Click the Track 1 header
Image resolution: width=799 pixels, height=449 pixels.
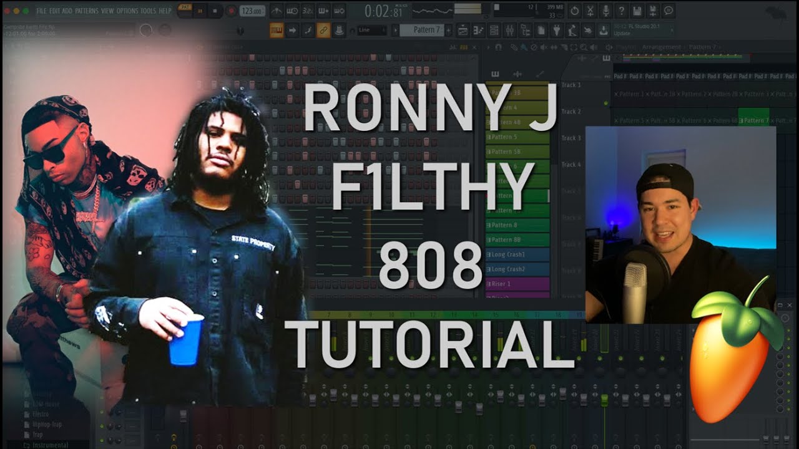point(571,85)
